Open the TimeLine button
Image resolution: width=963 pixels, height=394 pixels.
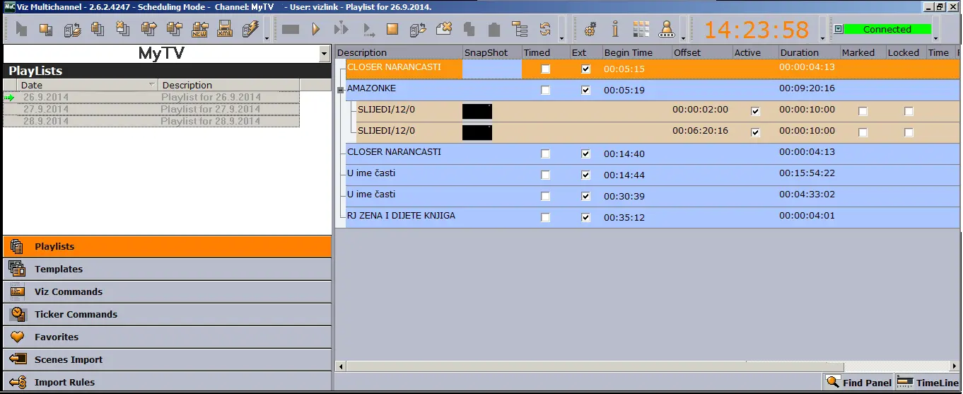pyautogui.click(x=928, y=383)
